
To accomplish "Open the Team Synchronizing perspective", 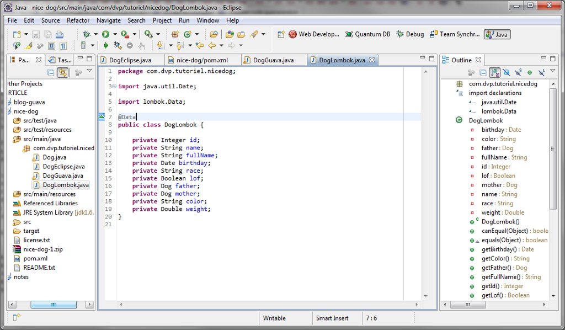I will (x=455, y=34).
